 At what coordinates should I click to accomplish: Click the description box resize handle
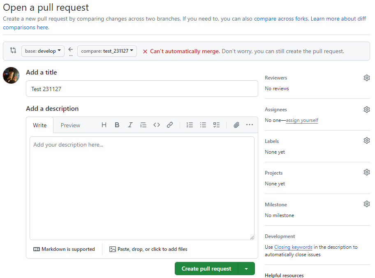pyautogui.click(x=252, y=238)
